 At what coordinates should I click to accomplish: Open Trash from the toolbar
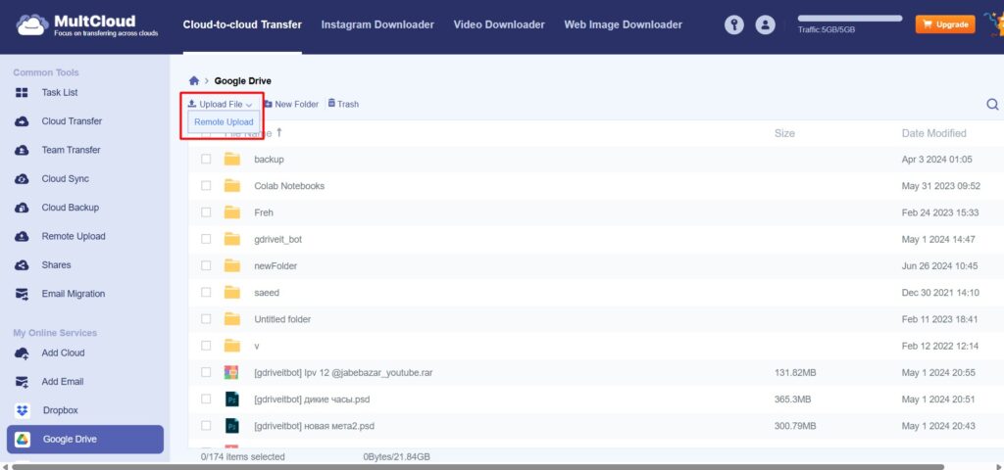pos(343,104)
